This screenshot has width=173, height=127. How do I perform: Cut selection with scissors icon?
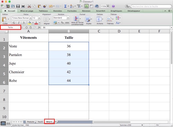[29, 6]
